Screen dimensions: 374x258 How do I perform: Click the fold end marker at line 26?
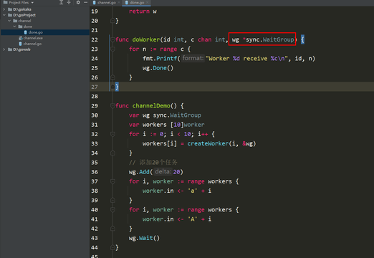[x=112, y=77]
